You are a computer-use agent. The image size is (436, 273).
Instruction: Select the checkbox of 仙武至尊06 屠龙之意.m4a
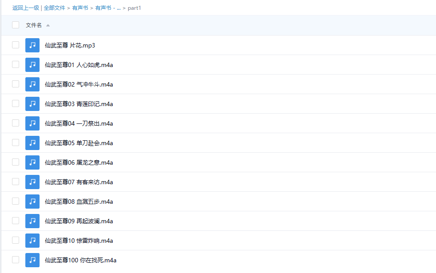[x=16, y=162]
